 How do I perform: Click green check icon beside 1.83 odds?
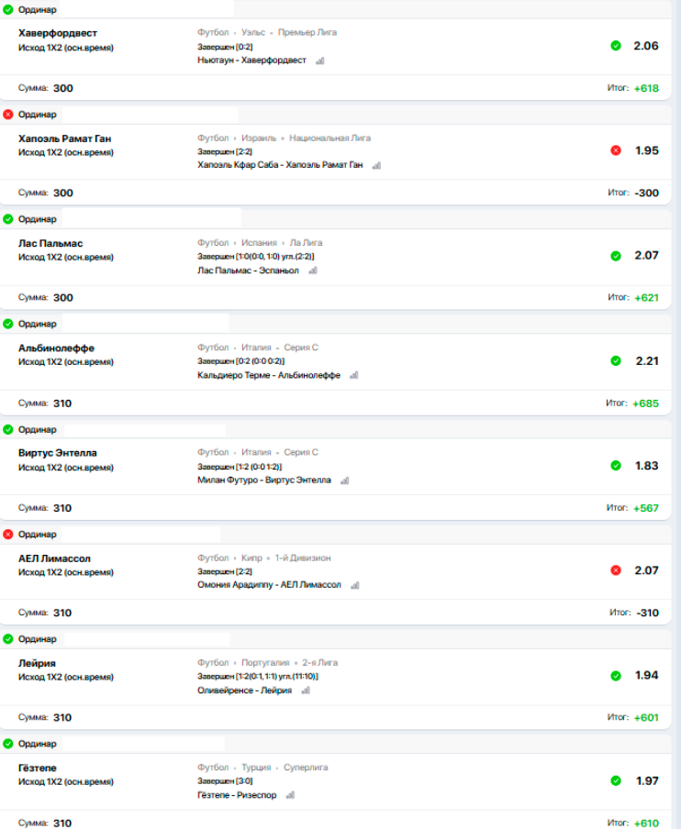616,466
